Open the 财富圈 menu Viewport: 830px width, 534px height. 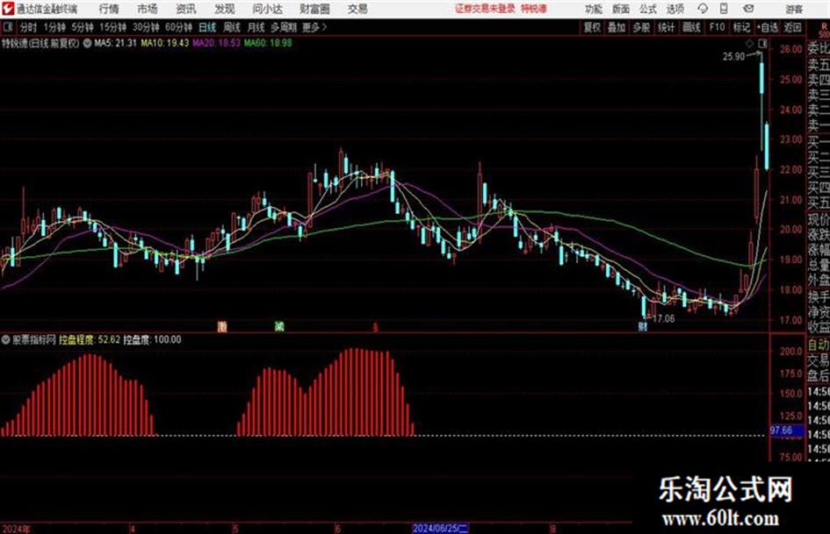(315, 9)
